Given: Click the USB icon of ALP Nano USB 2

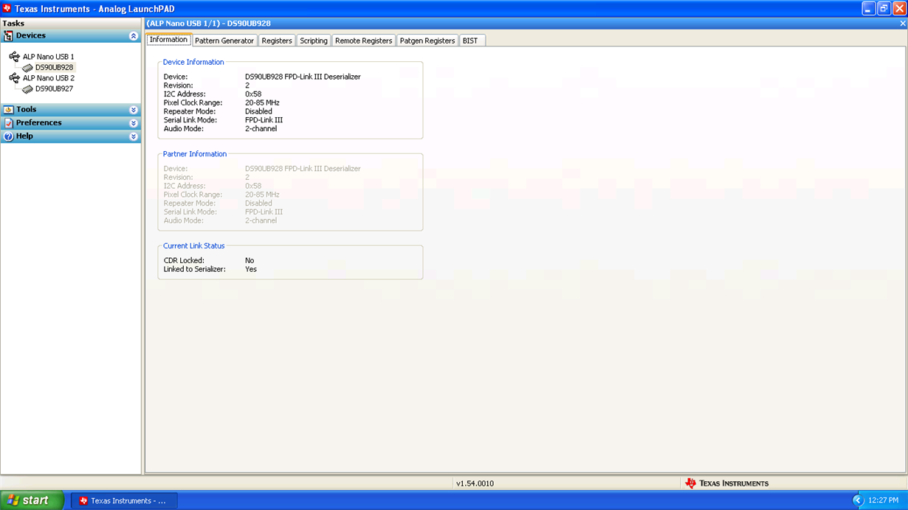Looking at the screenshot, I should point(15,77).
